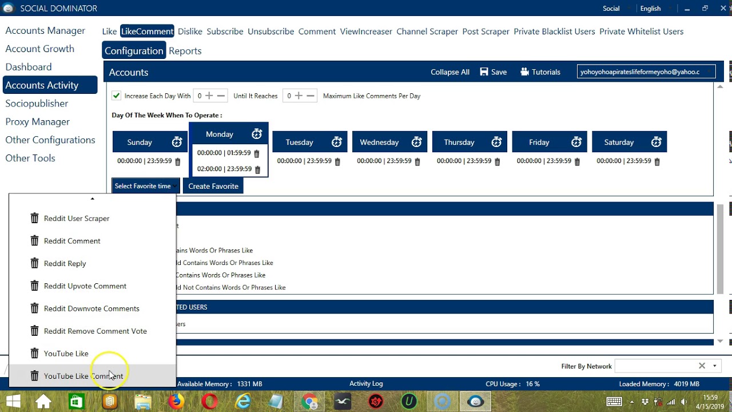Click the clock icon on Saturday
Screen dimensions: 732x412
click(657, 142)
